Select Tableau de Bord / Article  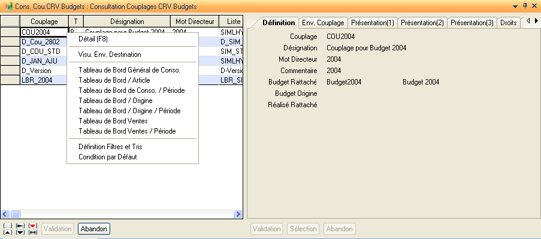pos(114,80)
